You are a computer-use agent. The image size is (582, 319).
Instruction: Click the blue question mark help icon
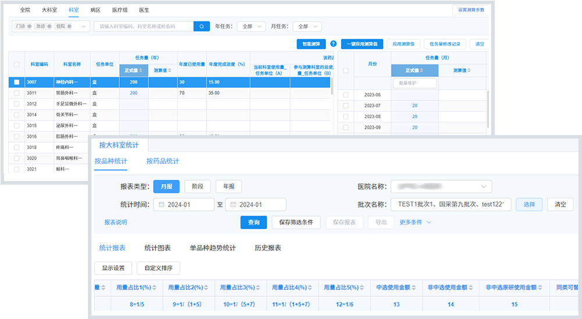point(333,44)
